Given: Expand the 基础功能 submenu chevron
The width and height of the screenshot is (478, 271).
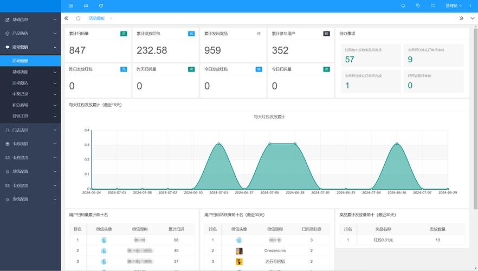Looking at the screenshot, I should pos(55,72).
